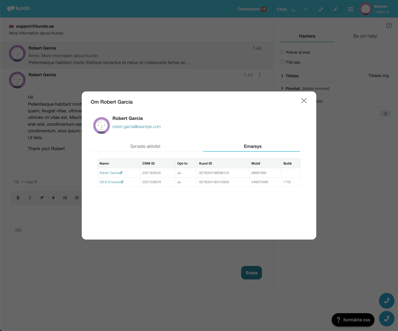The height and width of the screenshot is (331, 398).
Task: Click the Mobil cell 448875468
Action: [265, 182]
